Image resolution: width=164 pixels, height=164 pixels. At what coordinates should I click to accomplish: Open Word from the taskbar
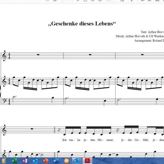coord(56,161)
